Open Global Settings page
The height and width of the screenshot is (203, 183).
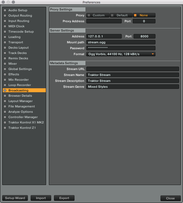(24, 69)
